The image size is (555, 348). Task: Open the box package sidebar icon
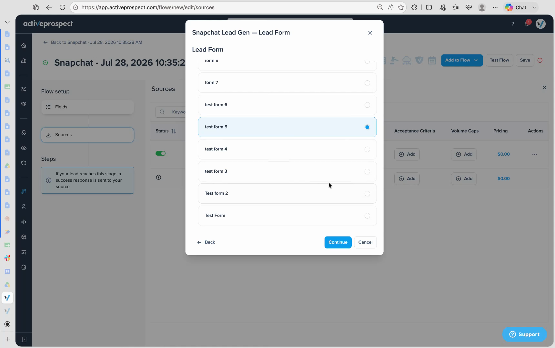click(x=24, y=237)
